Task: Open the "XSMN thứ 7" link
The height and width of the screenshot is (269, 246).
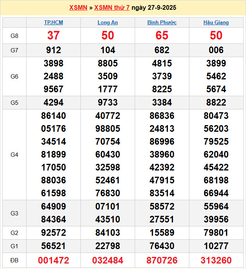Action: tap(112, 7)
